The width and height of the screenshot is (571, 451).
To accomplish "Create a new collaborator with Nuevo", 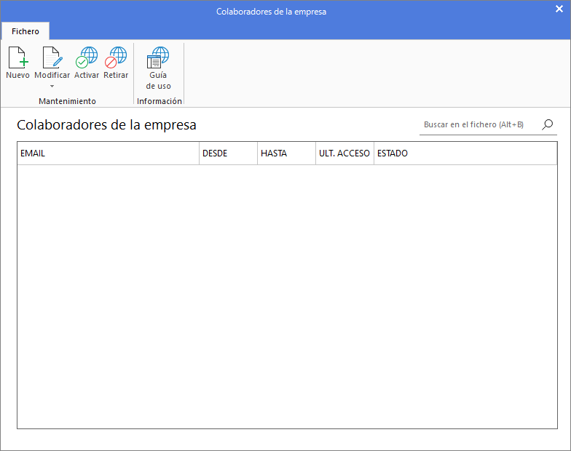I will click(17, 63).
